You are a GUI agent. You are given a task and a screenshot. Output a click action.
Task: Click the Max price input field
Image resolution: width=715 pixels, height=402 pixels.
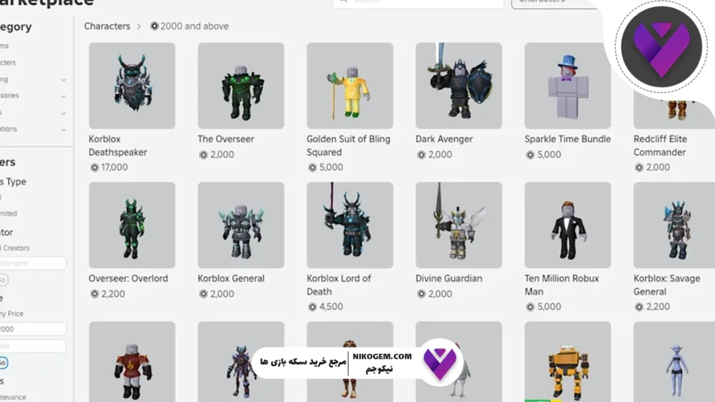[x=32, y=346]
